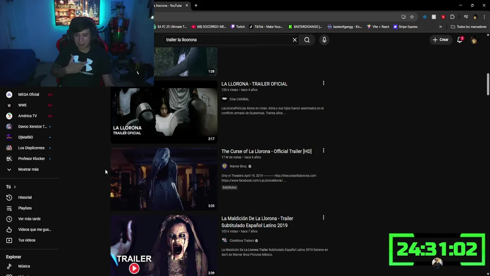Open the MEGA Oficial subscription
Screen dimensions: 490x276
(29, 94)
